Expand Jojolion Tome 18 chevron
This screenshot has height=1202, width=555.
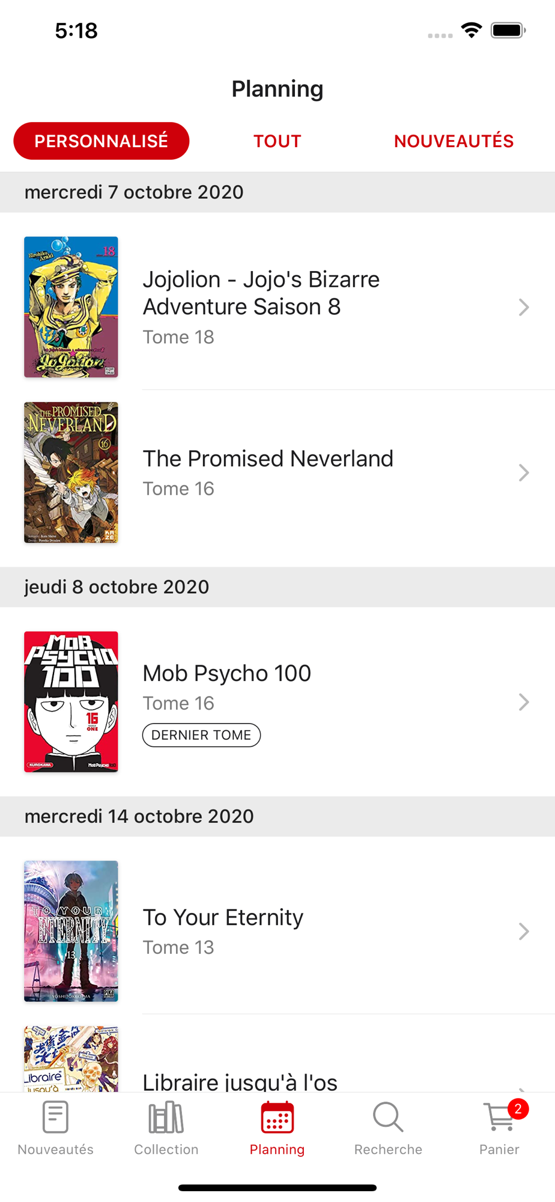point(524,307)
